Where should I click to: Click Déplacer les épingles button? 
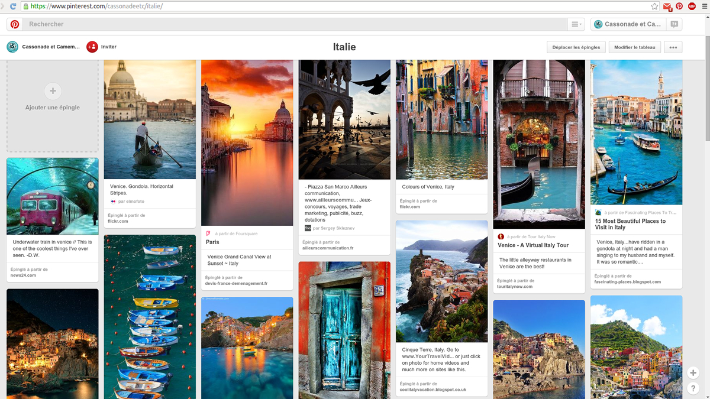(576, 47)
